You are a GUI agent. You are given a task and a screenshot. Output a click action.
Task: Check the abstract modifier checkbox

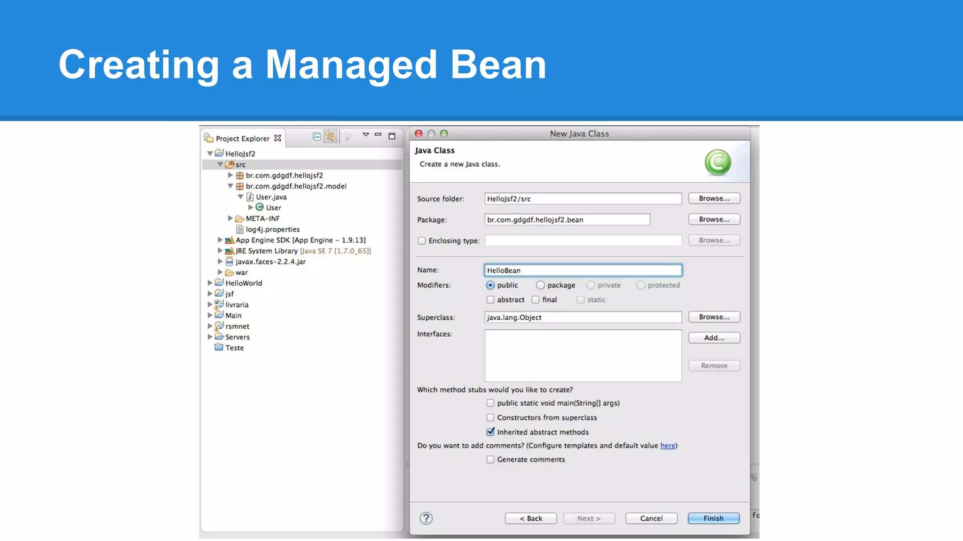coord(490,300)
